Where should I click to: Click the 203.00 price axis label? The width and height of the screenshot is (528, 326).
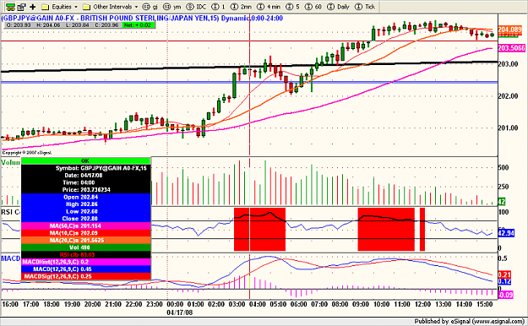pos(508,64)
